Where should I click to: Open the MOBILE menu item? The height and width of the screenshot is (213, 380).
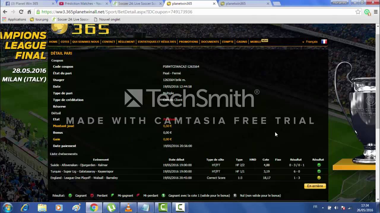click(256, 42)
